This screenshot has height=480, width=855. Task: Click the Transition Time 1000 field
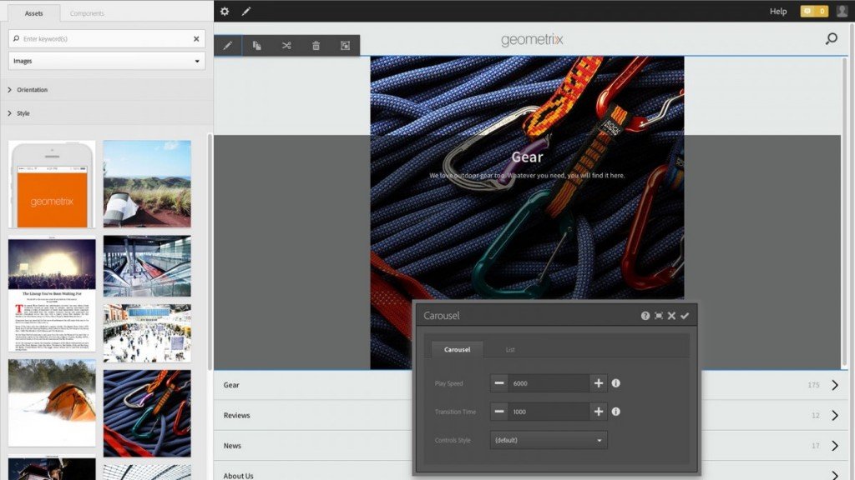549,412
